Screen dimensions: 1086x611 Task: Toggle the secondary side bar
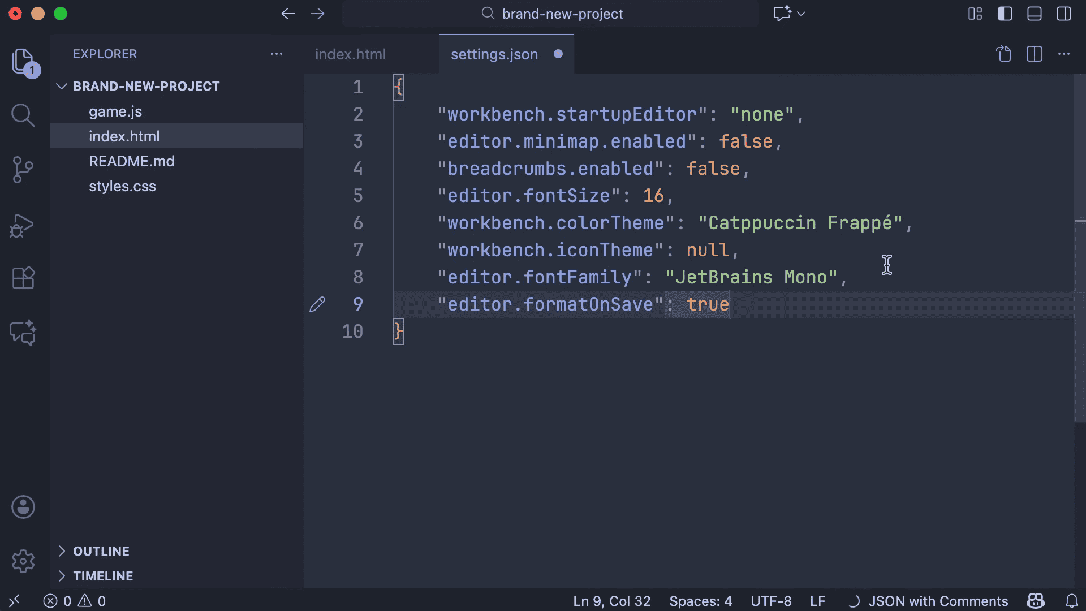[x=1063, y=14]
